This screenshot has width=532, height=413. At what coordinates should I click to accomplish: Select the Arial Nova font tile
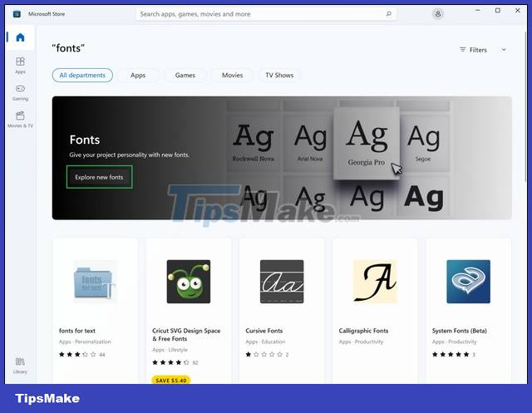tap(308, 142)
